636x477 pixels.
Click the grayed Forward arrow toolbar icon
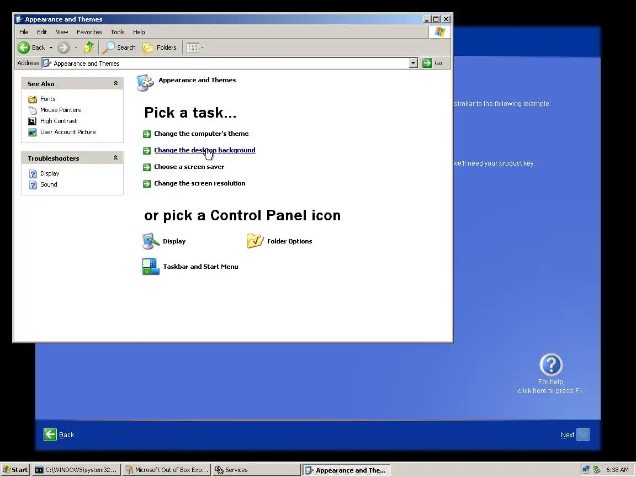pyautogui.click(x=63, y=47)
